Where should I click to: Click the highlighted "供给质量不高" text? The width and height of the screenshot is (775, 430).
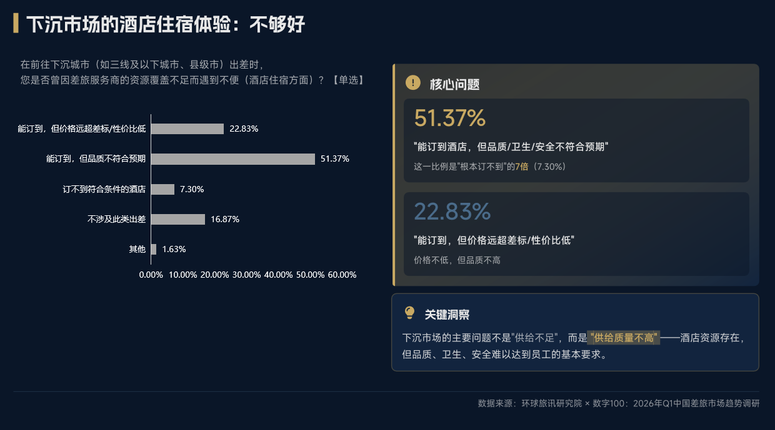point(624,338)
